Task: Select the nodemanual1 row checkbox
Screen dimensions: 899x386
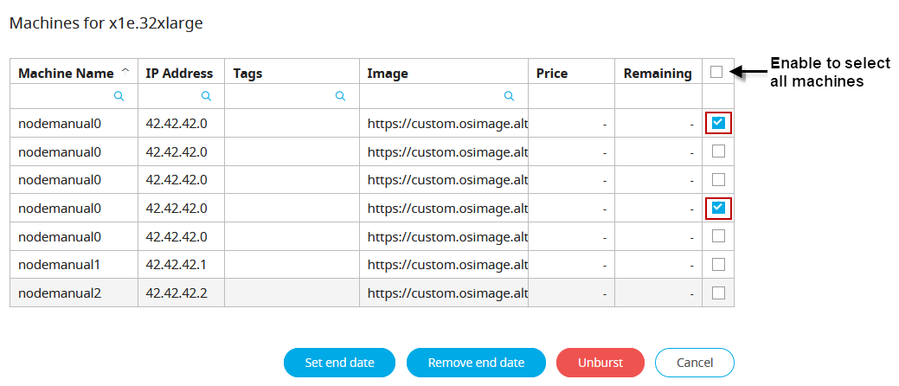Action: point(718,264)
